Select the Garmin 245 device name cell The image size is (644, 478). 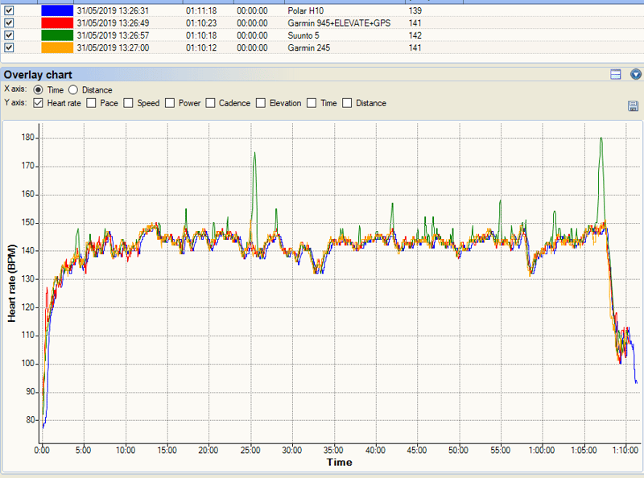[x=310, y=47]
